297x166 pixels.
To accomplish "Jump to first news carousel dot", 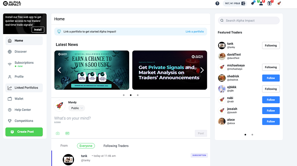I will 124,95.
